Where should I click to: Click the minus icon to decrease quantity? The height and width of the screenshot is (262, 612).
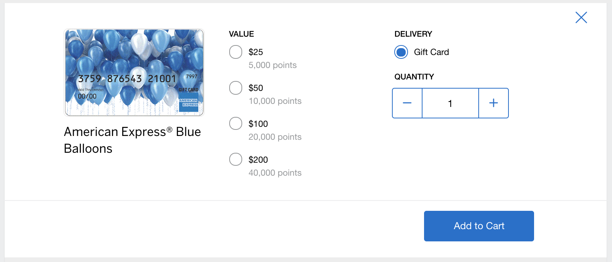coord(407,103)
